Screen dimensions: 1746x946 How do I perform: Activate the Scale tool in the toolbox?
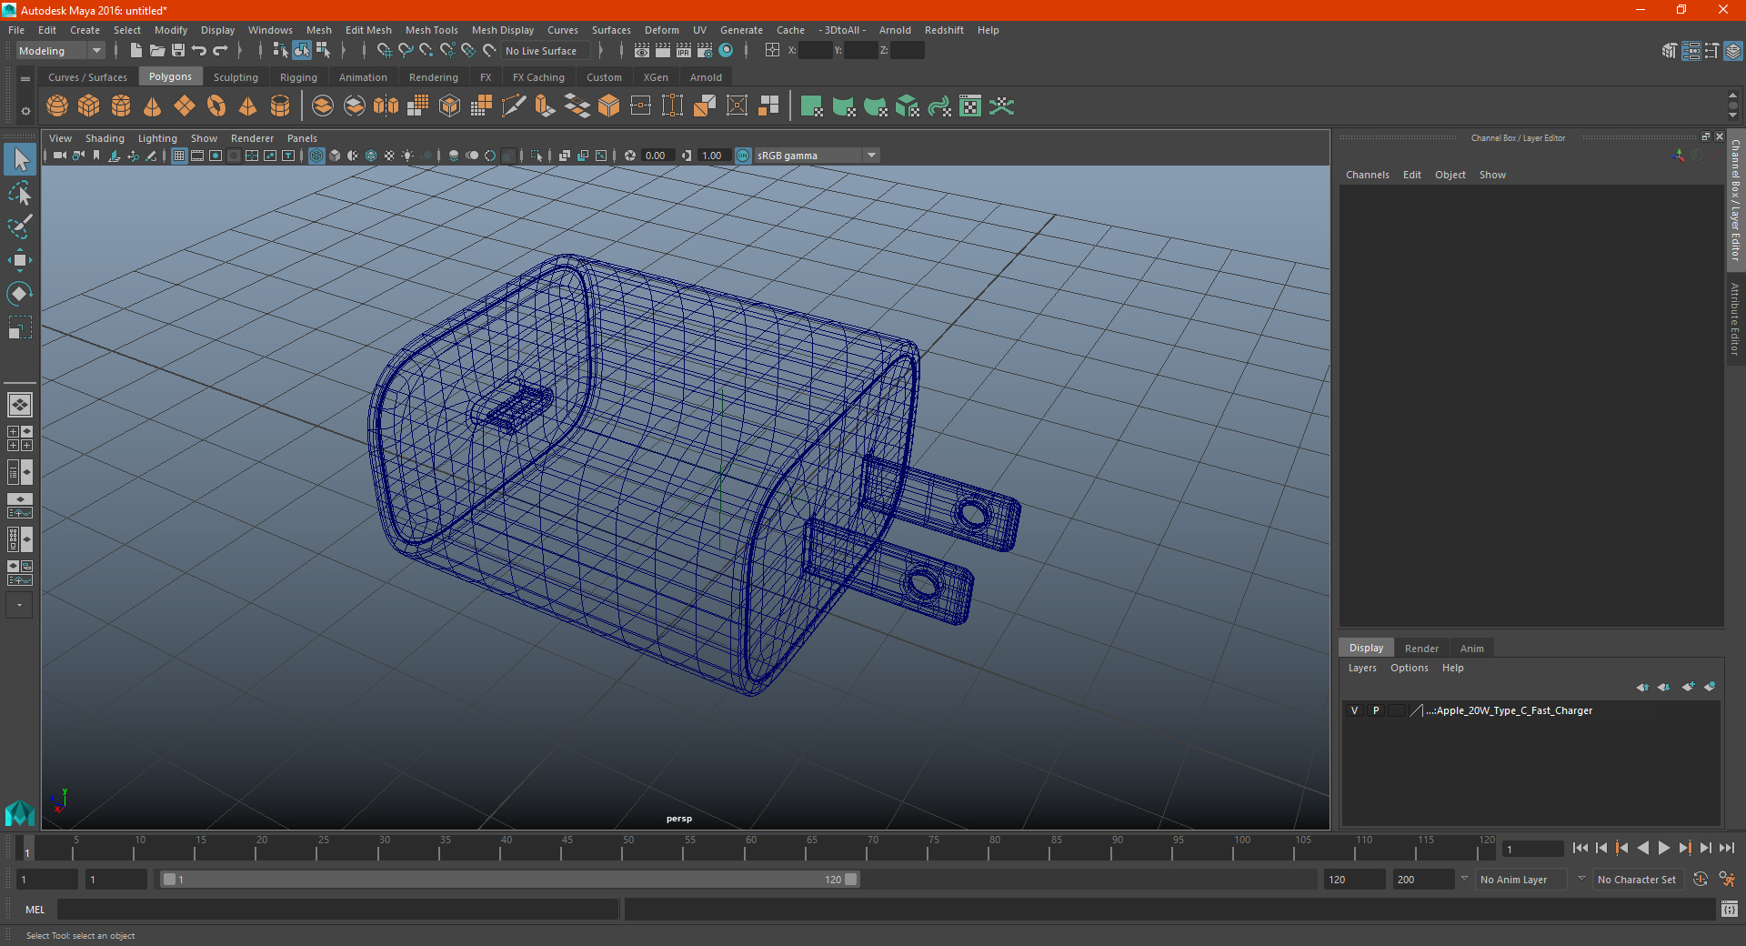19,327
